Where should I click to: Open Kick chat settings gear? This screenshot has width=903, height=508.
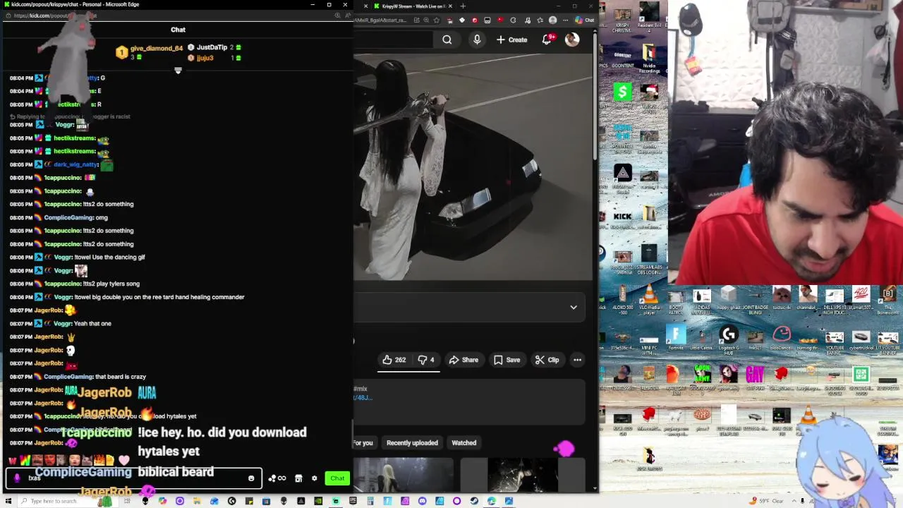coord(315,478)
